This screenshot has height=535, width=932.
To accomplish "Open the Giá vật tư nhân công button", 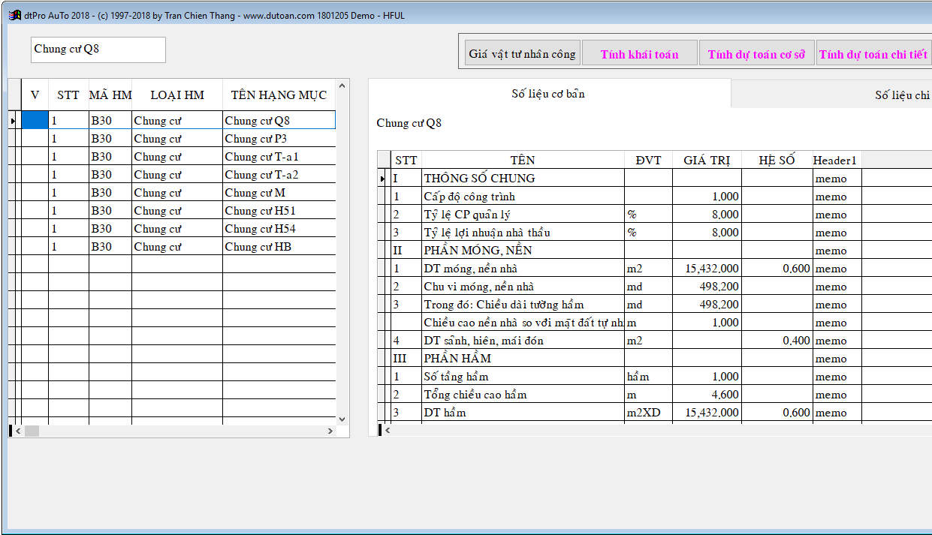I will [522, 54].
